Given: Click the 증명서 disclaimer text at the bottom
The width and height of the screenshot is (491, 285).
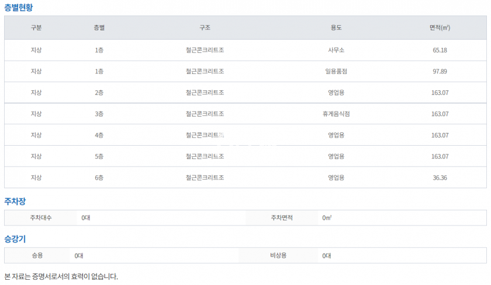Looking at the screenshot, I should pos(61,276).
